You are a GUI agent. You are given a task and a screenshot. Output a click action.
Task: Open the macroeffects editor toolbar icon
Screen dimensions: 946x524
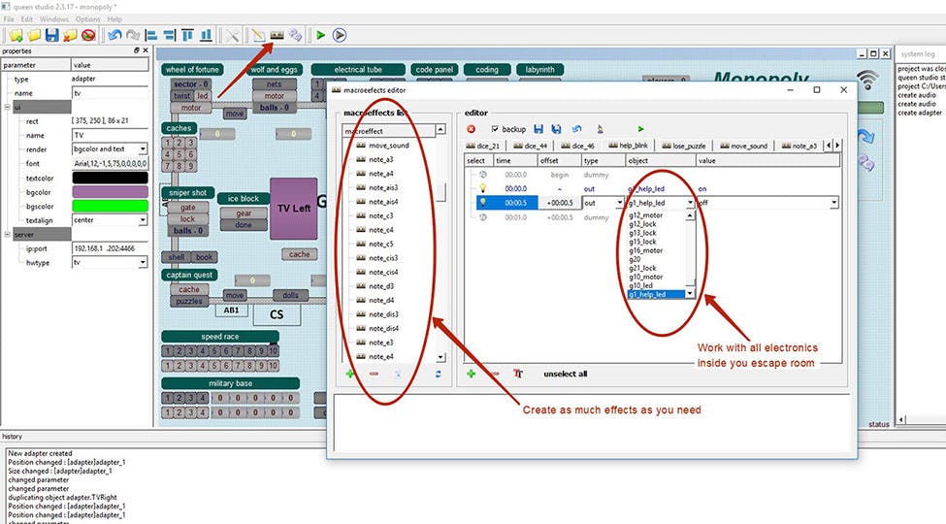pyautogui.click(x=277, y=36)
